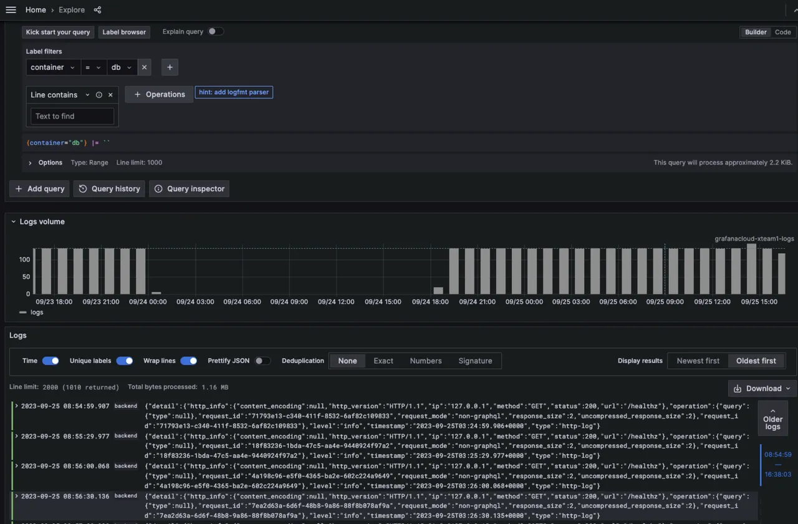
Task: Enable Prettify JSON
Action: (x=263, y=361)
